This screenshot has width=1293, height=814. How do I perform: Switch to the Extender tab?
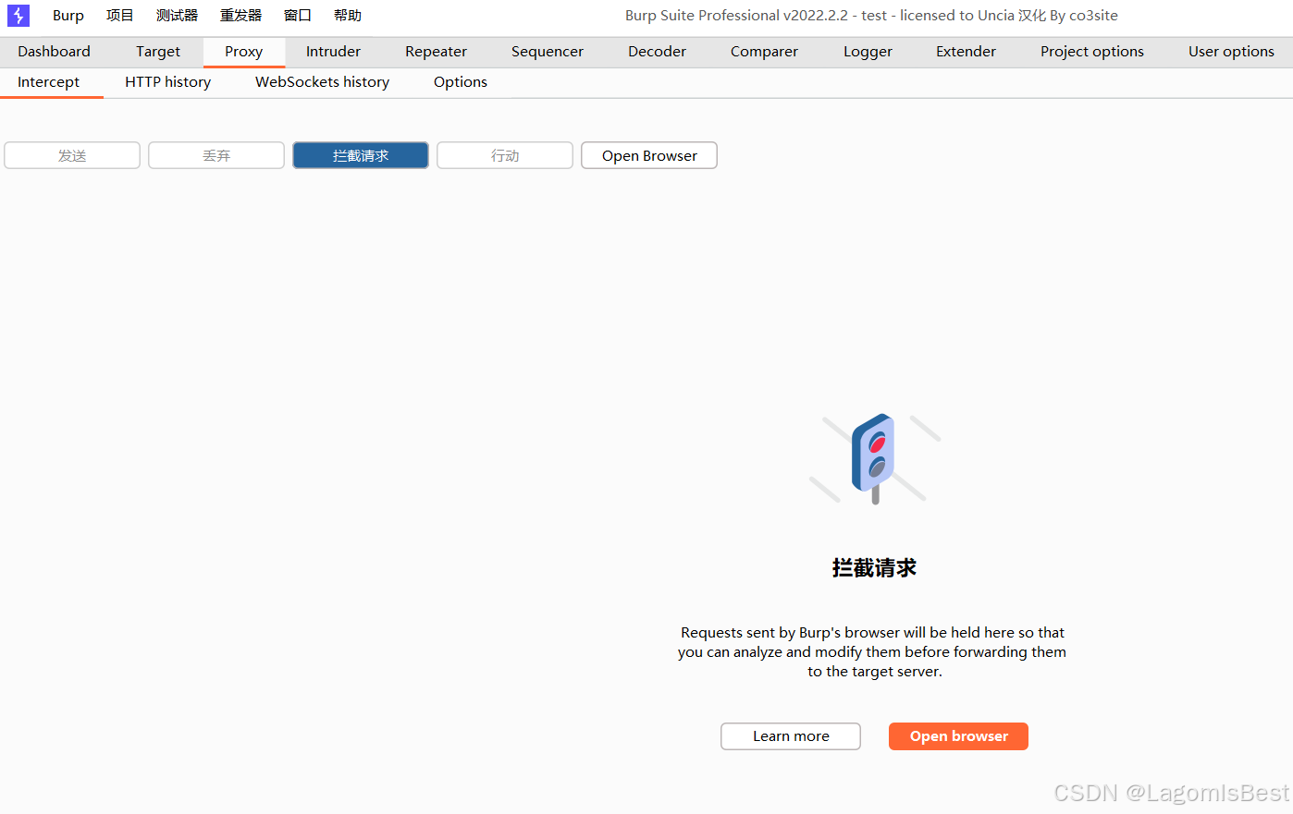(966, 52)
